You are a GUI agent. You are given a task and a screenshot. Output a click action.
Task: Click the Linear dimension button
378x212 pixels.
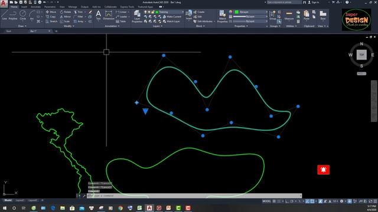pyautogui.click(x=121, y=12)
